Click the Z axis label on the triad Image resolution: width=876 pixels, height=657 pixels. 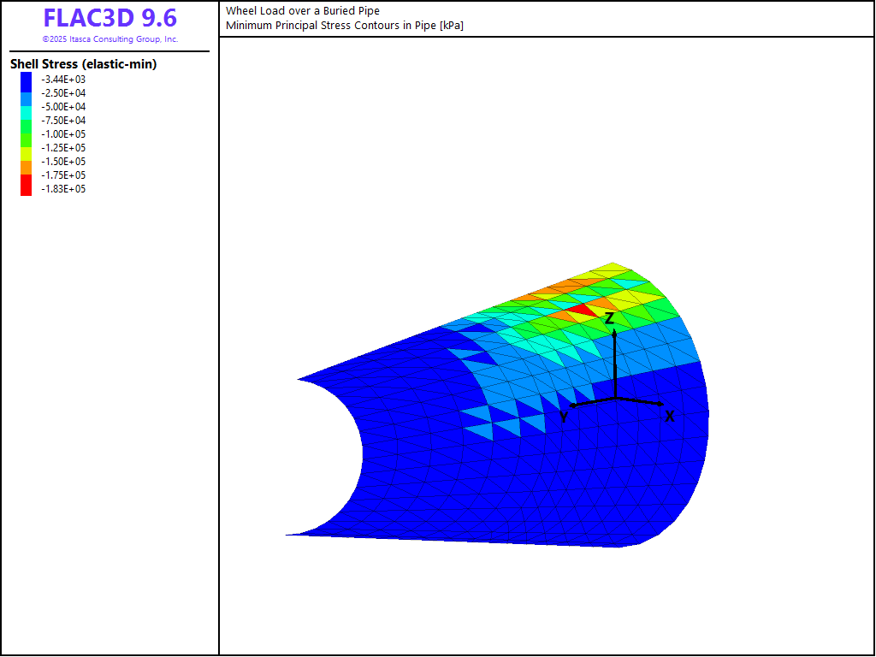point(609,319)
